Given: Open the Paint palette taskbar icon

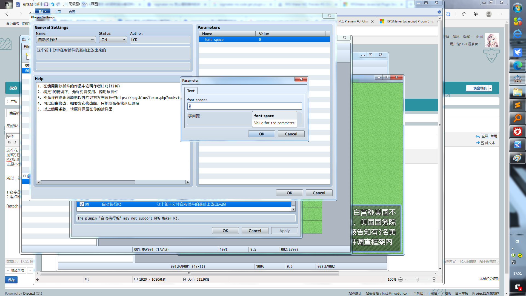Looking at the screenshot, I should (517, 158).
